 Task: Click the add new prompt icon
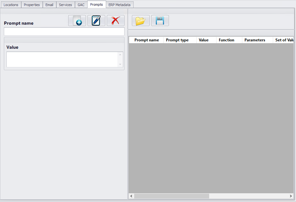tap(77, 21)
